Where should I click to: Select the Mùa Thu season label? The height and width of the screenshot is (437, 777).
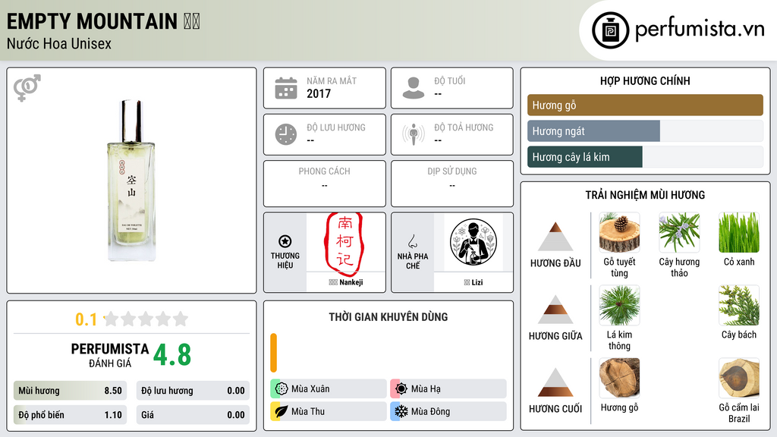pos(308,411)
